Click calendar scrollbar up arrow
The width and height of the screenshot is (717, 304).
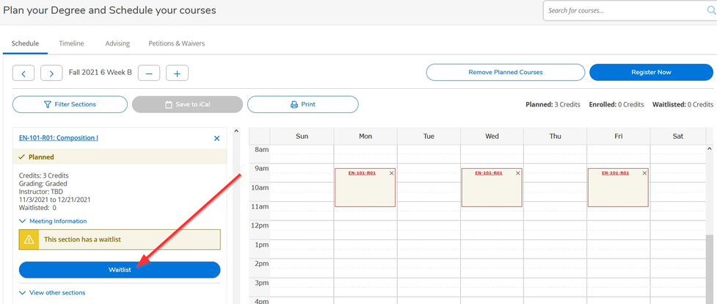pos(710,149)
